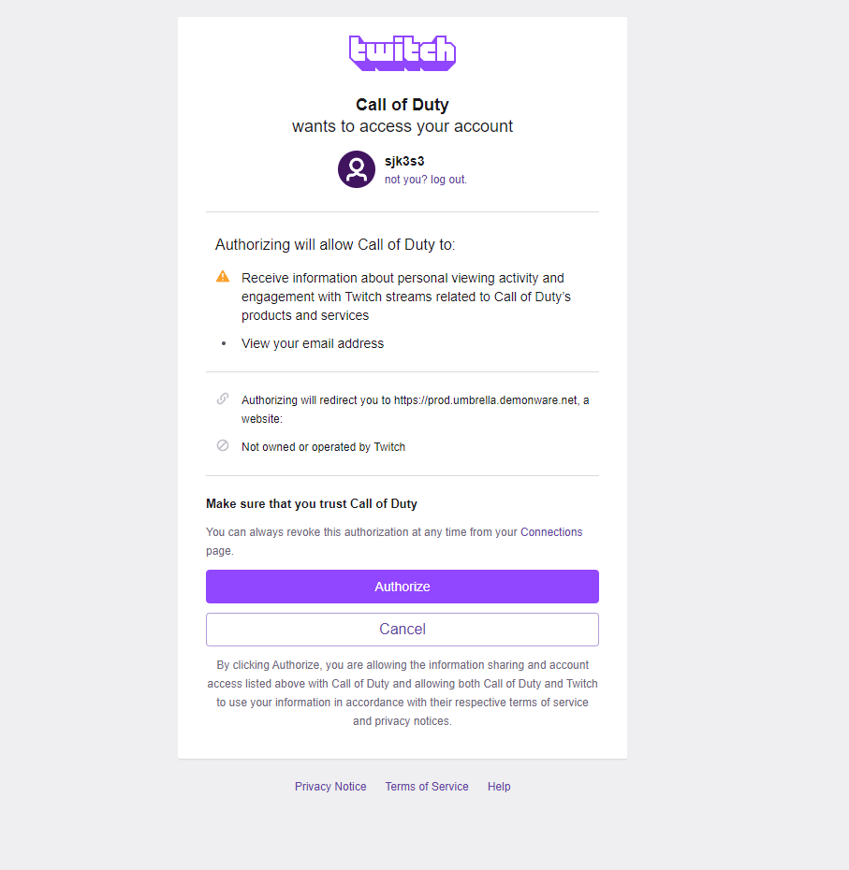Click the personal viewing activity permission text
The width and height of the screenshot is (849, 870).
pyautogui.click(x=406, y=297)
